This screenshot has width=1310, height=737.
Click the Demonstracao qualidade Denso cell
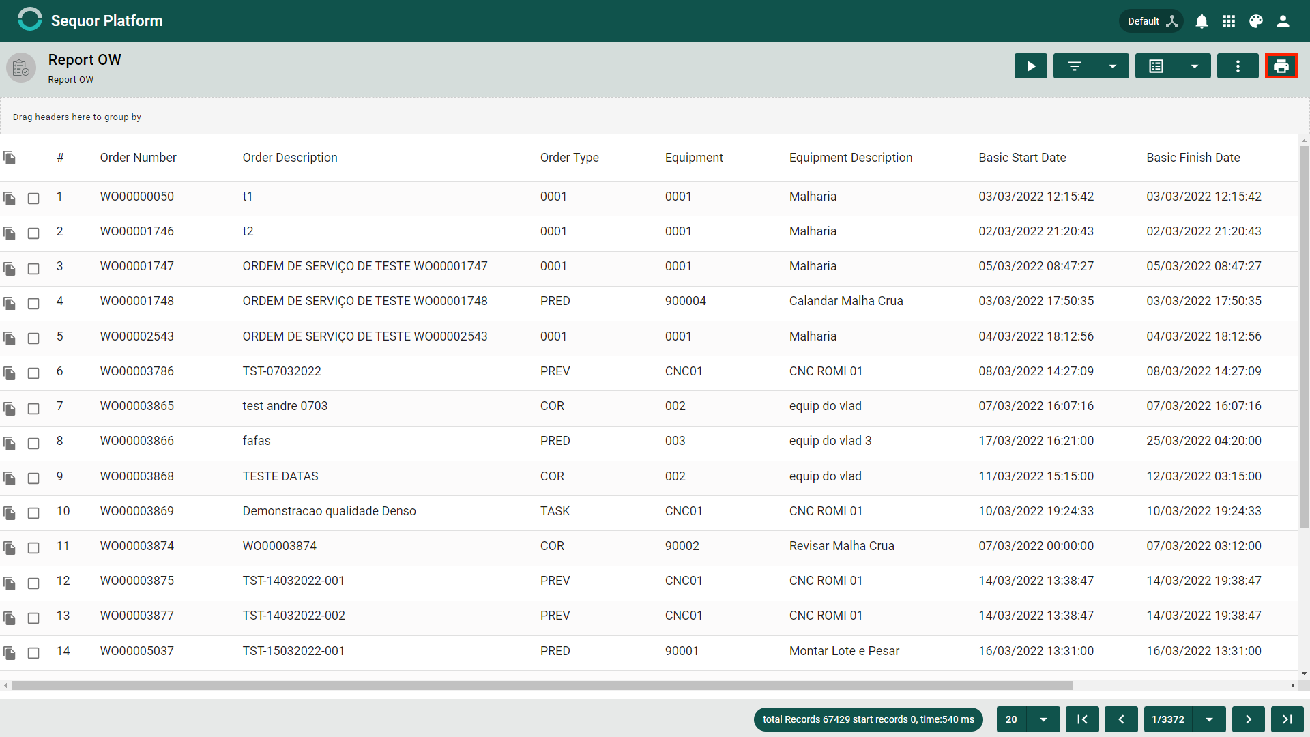point(329,511)
